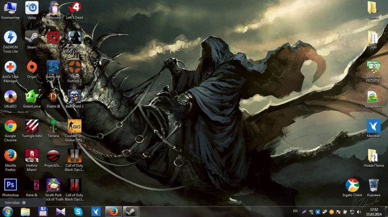Open the Корзина recycle bin

click(x=373, y=188)
